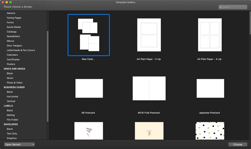Open the Catalogs category
This screenshot has height=149, width=251.
coord(12,31)
